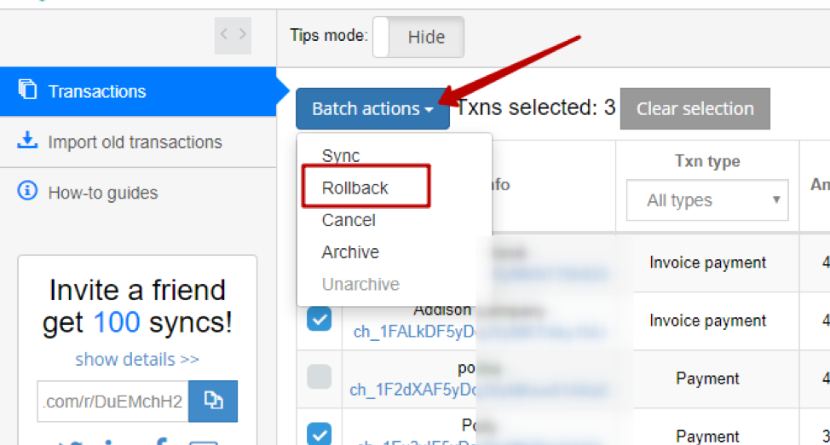Click the Import download arrow icon
The height and width of the screenshot is (445, 830).
click(27, 140)
